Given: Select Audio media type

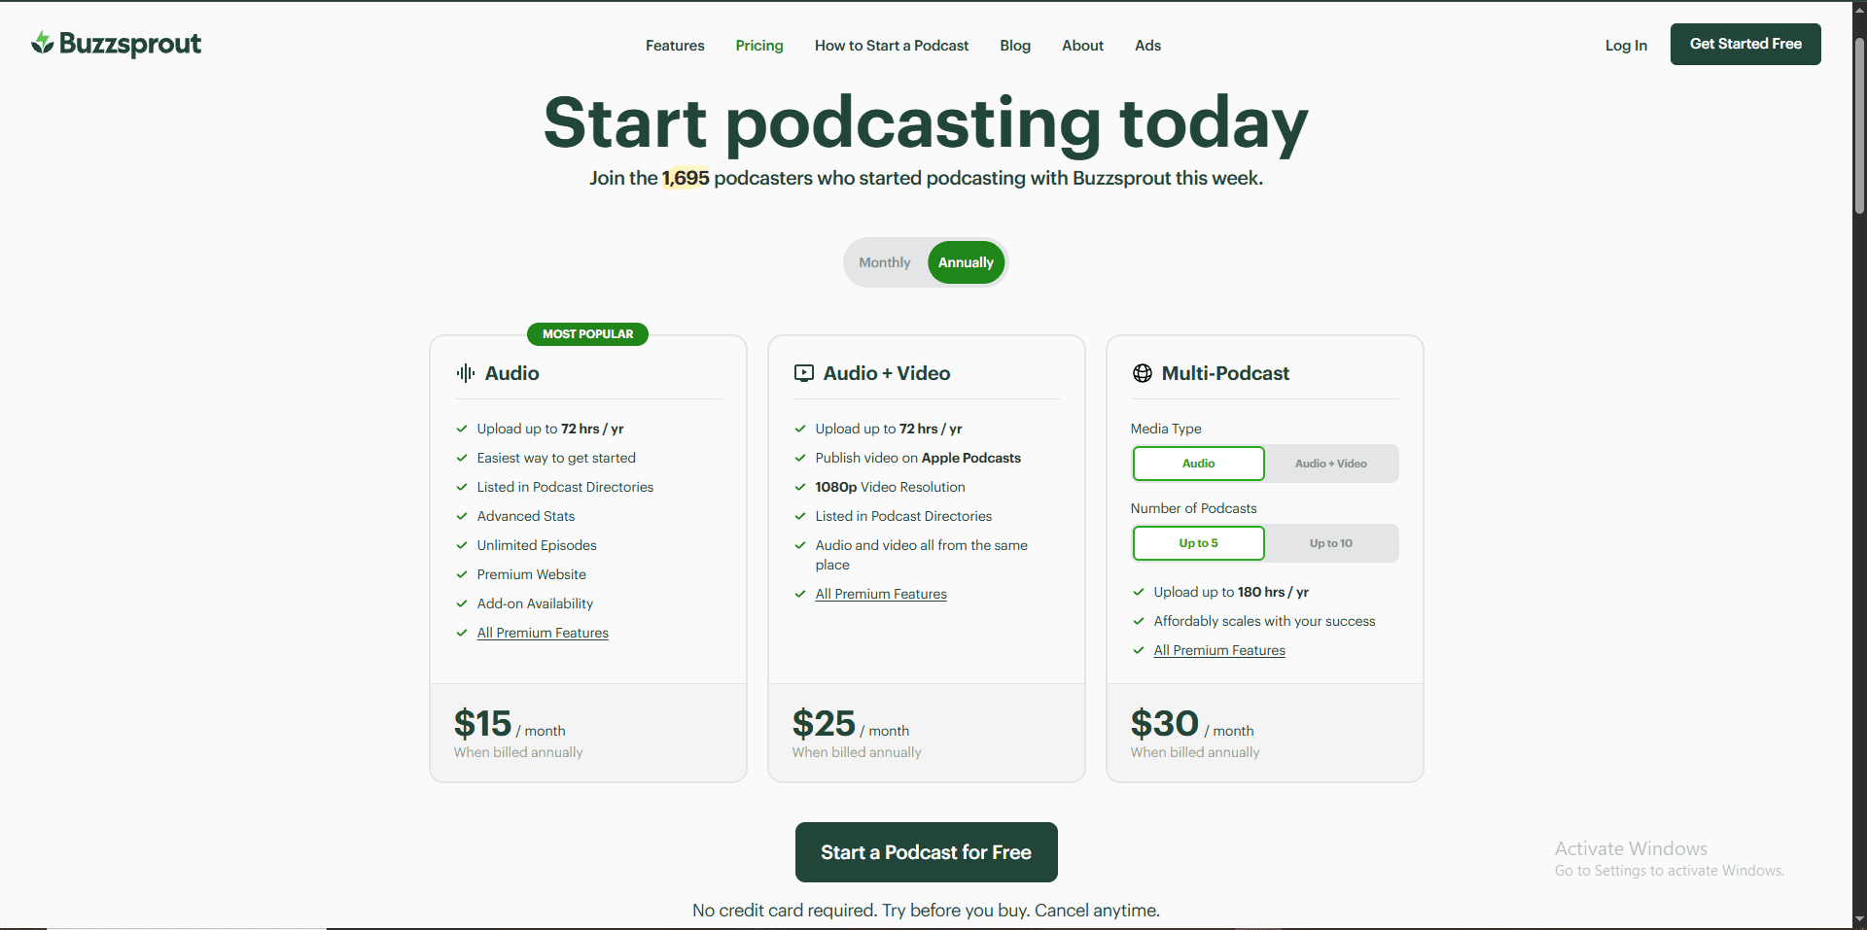Looking at the screenshot, I should coord(1198,464).
